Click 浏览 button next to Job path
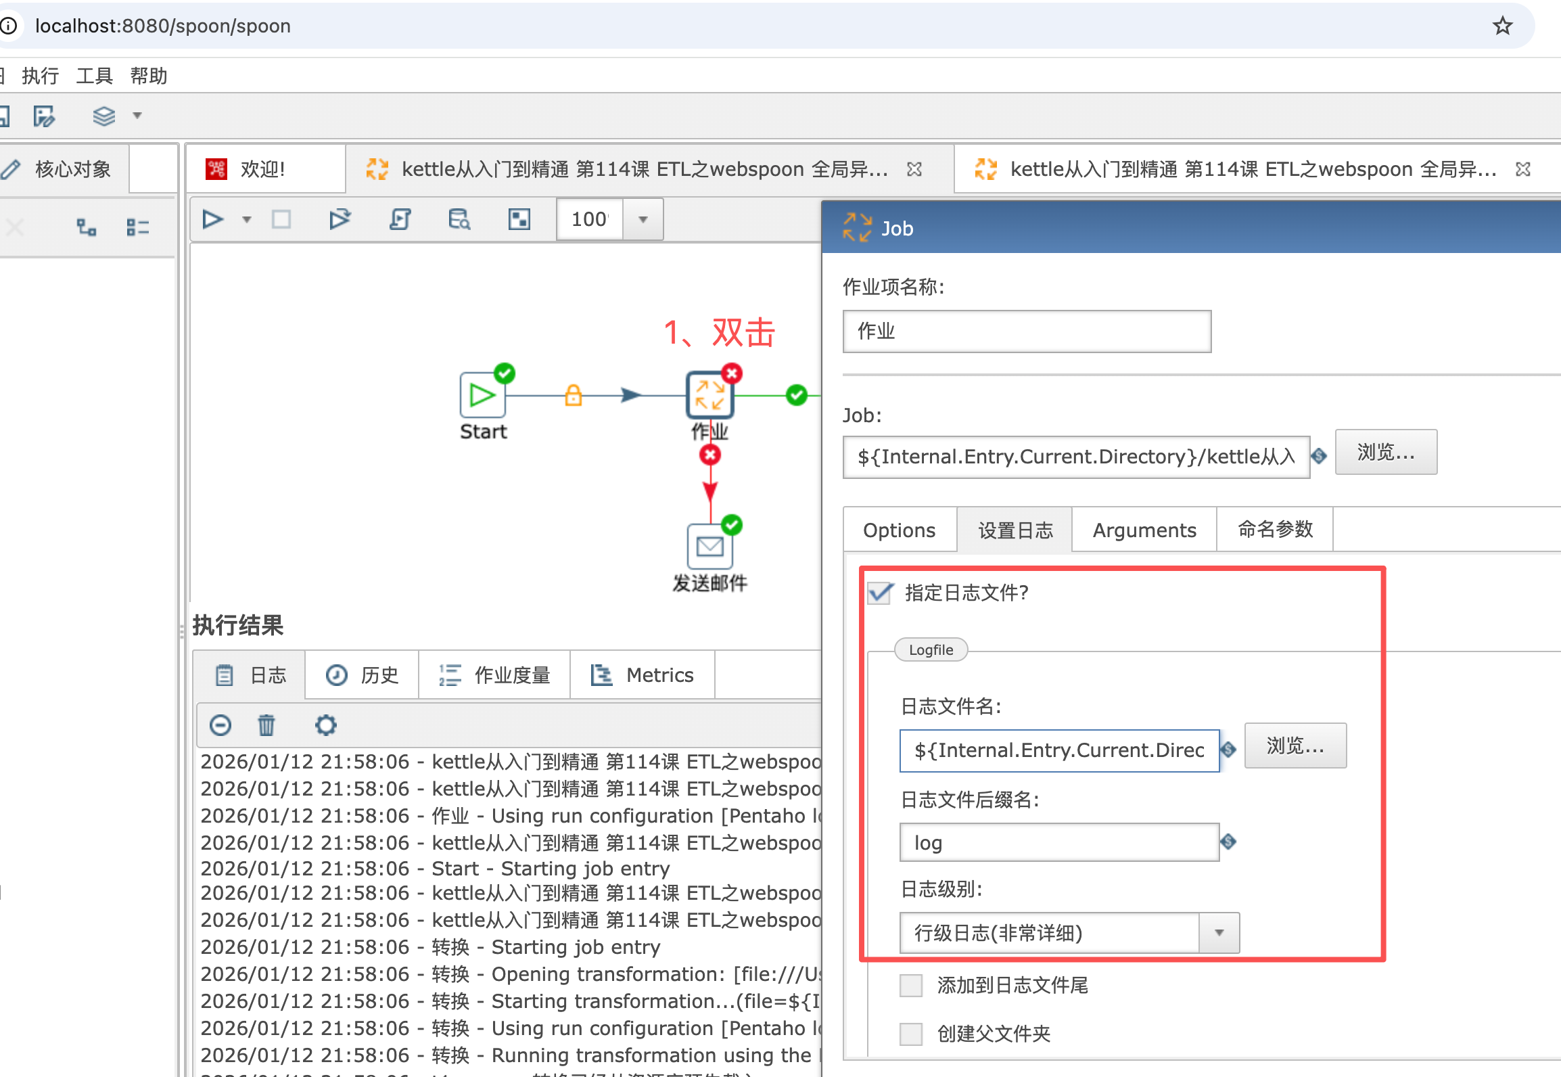This screenshot has height=1077, width=1561. pyautogui.click(x=1385, y=452)
